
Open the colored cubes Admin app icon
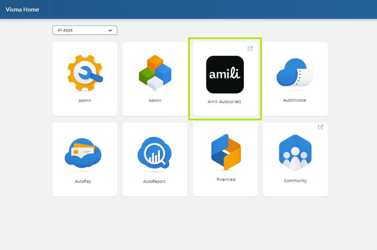tap(155, 73)
